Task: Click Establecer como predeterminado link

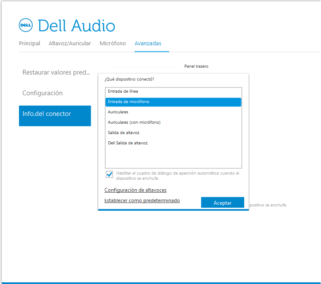Action: click(x=142, y=200)
